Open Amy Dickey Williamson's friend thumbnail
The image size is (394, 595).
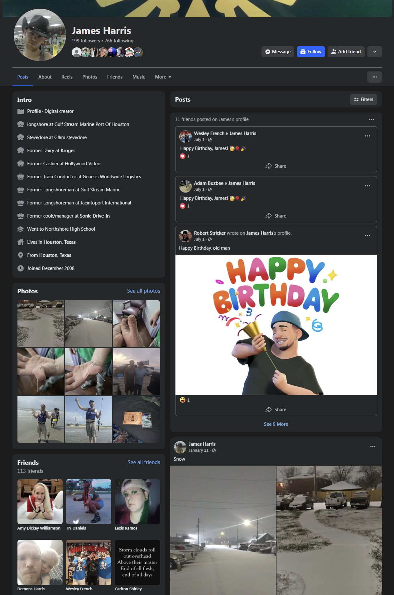(40, 501)
